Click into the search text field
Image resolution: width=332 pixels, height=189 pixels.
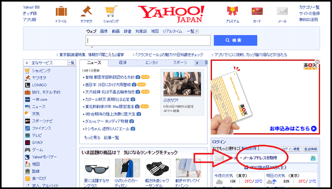point(148,40)
